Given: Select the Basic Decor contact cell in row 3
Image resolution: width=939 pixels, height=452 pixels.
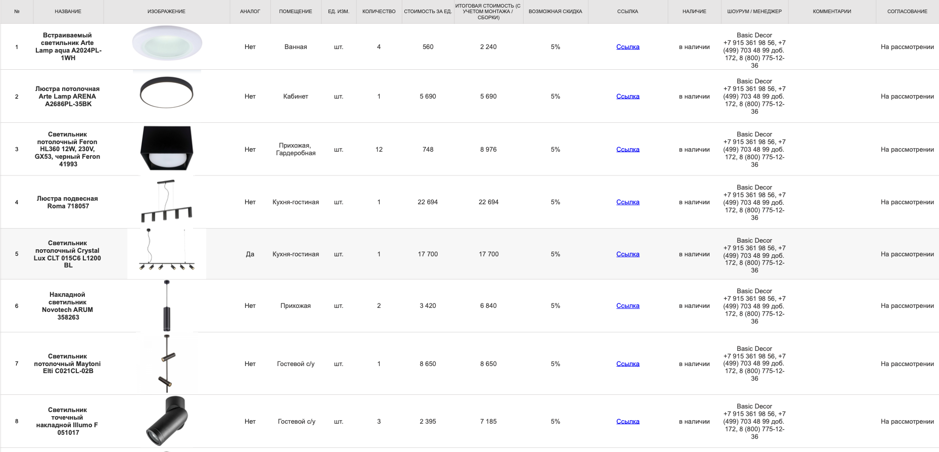Looking at the screenshot, I should pos(755,149).
